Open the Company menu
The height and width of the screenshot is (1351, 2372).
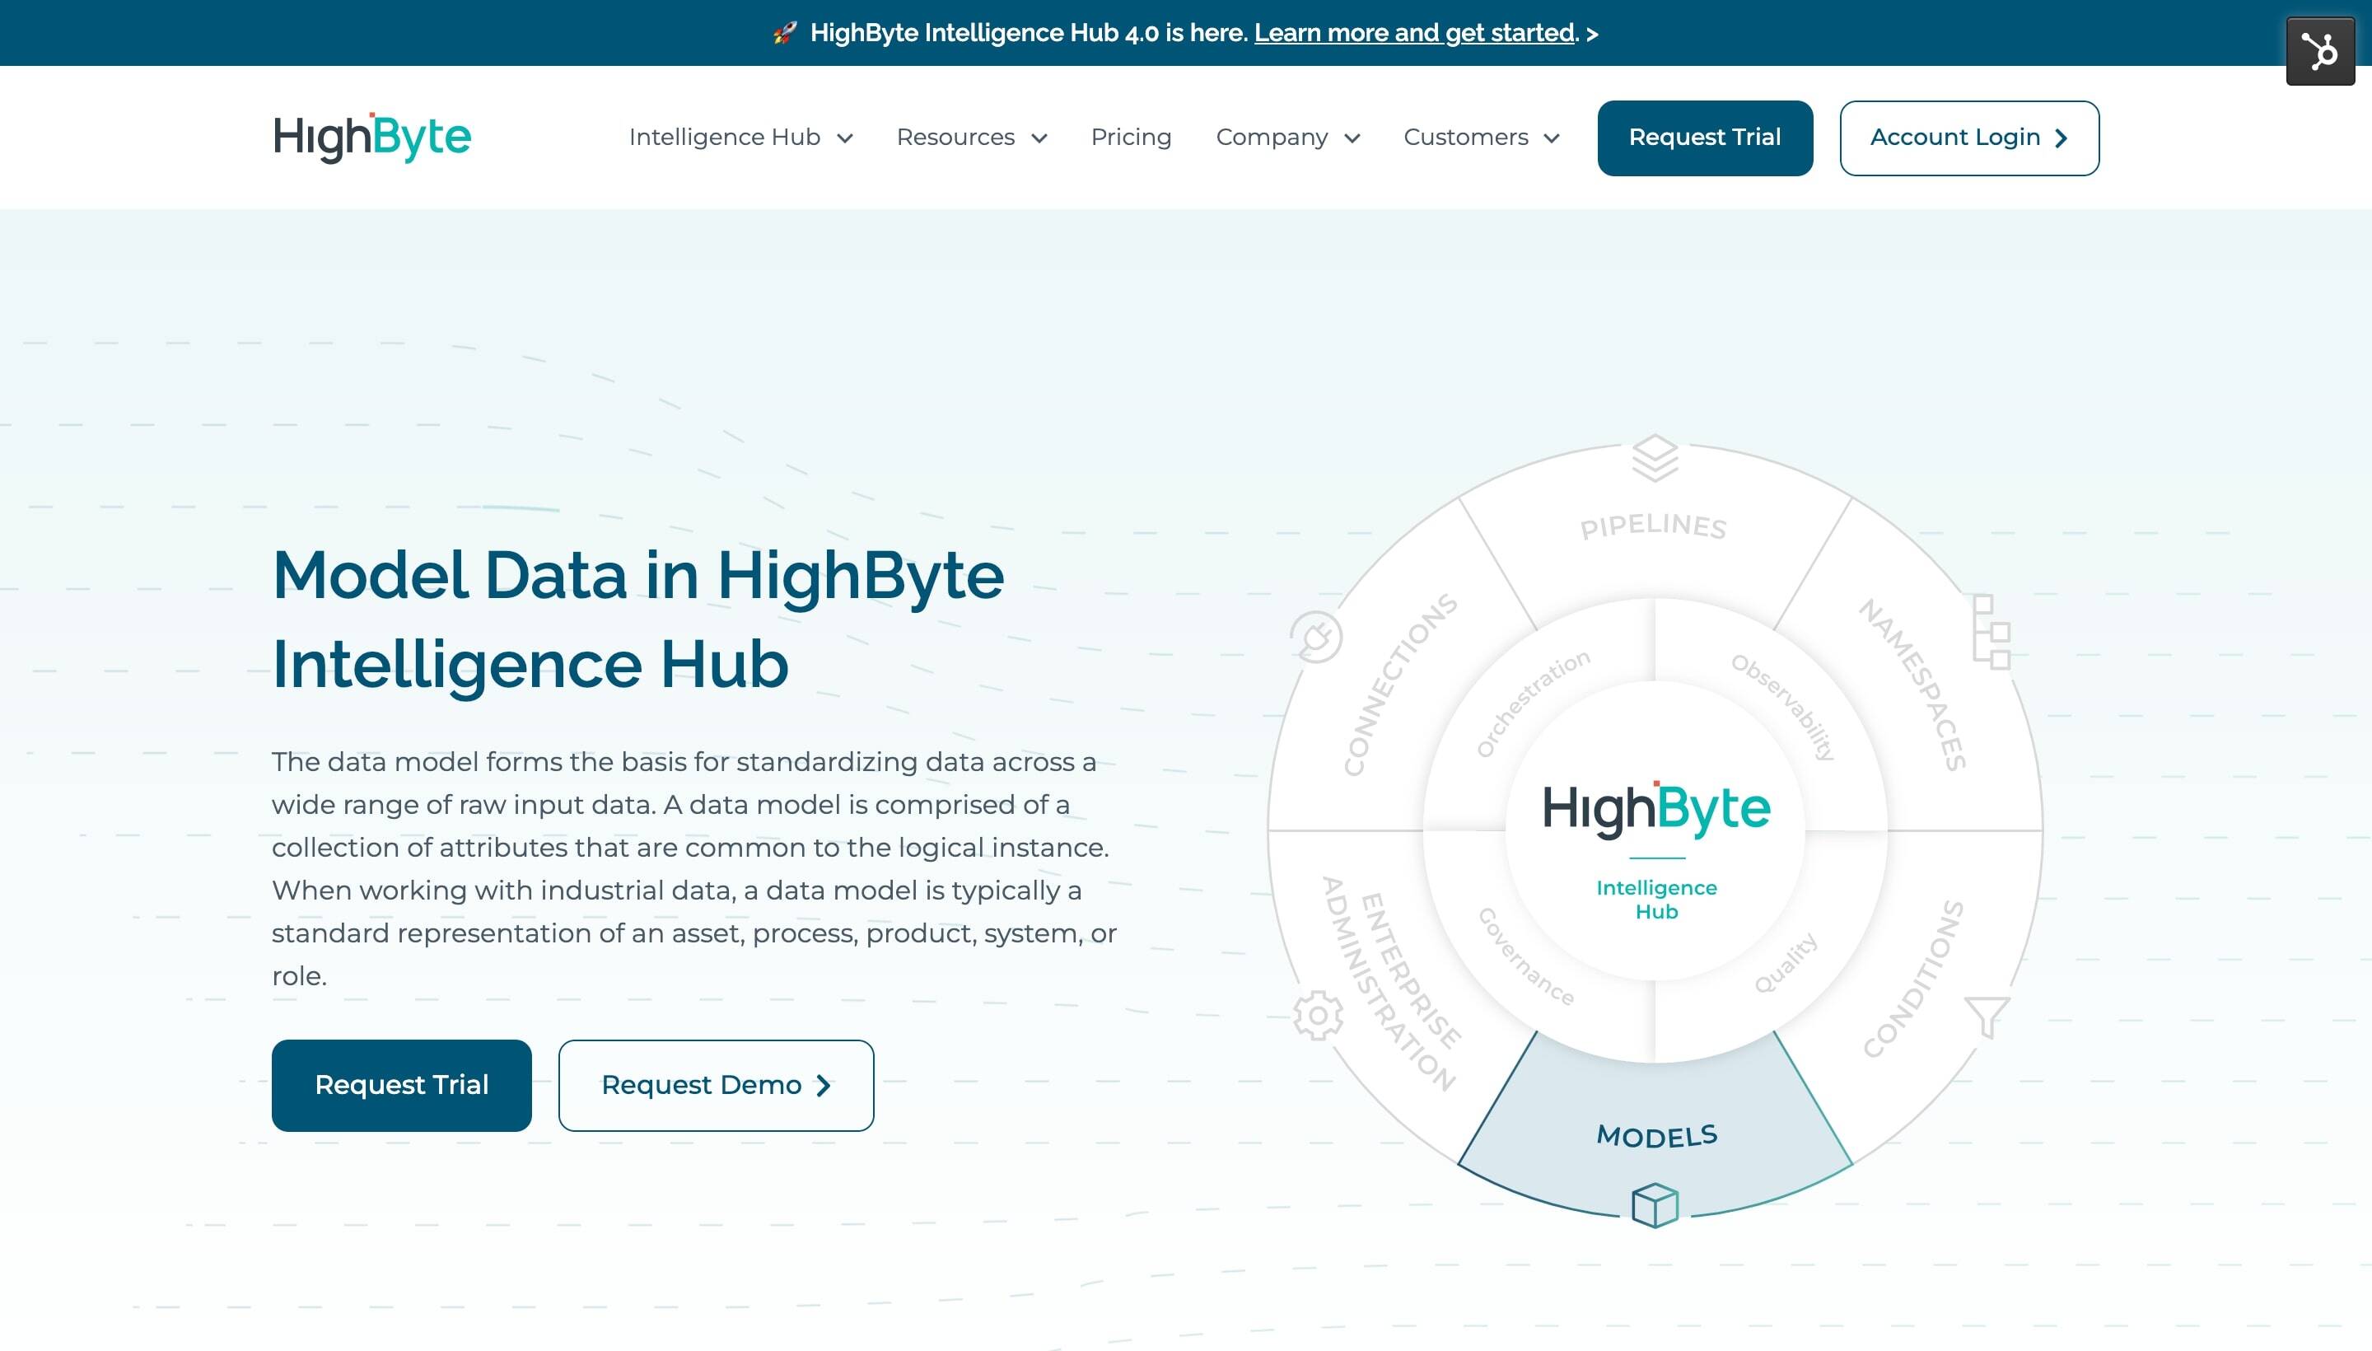click(1287, 138)
